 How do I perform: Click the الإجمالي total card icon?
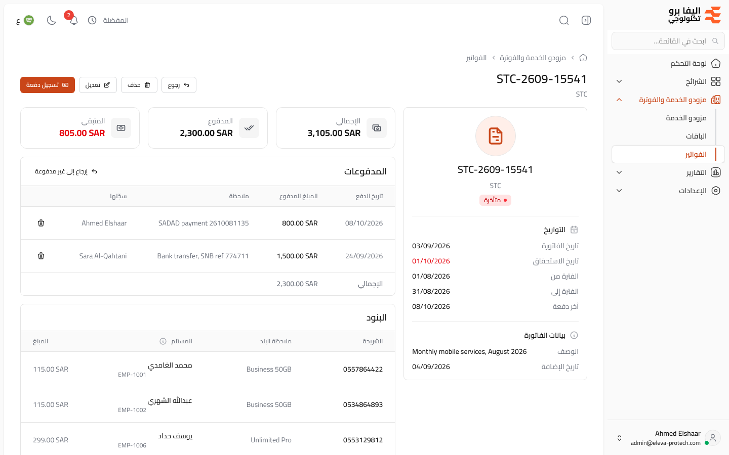(377, 128)
